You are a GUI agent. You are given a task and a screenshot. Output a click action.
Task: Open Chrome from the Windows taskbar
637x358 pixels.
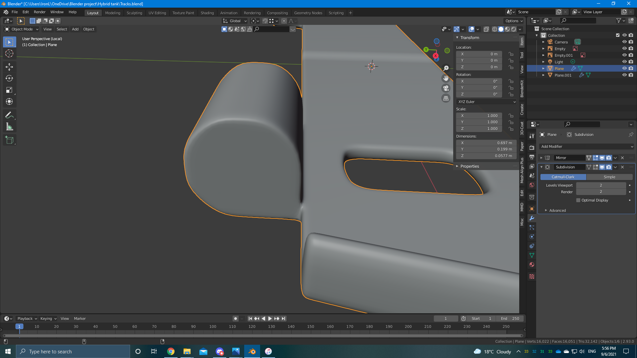coord(171,351)
